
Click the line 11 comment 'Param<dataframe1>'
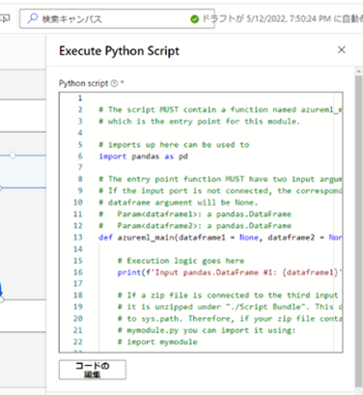pos(195,214)
